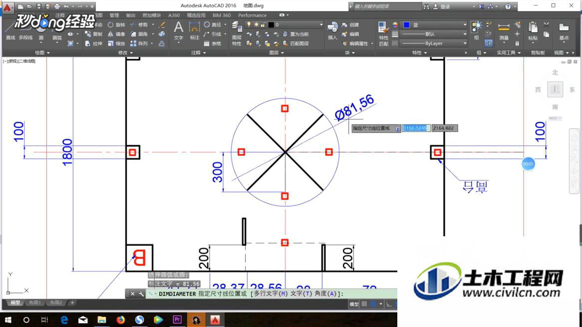Click Create block (创建) button

pyautogui.click(x=350, y=25)
